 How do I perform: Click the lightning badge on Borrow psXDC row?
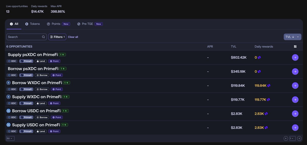63,69
